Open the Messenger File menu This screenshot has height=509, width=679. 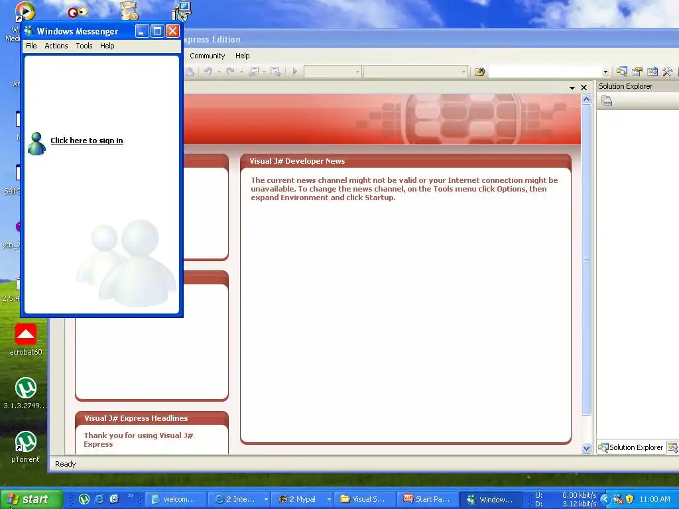coord(31,46)
